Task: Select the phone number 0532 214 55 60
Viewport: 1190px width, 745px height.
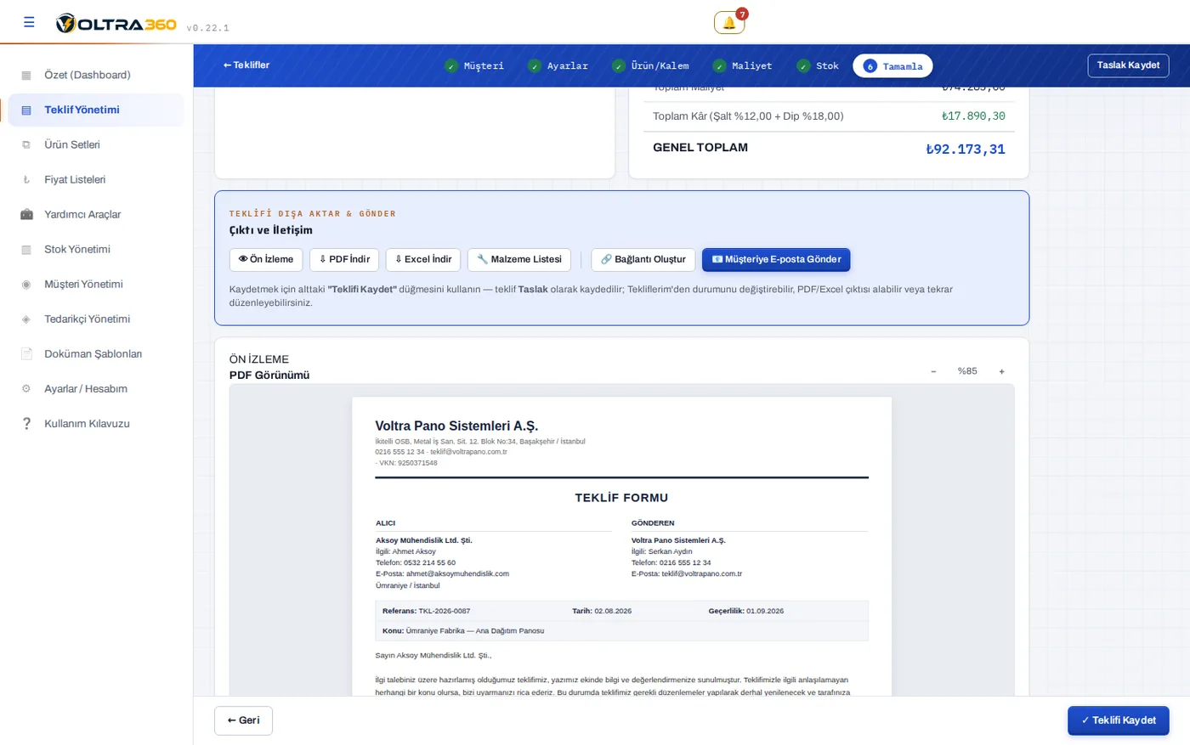Action: tap(429, 562)
